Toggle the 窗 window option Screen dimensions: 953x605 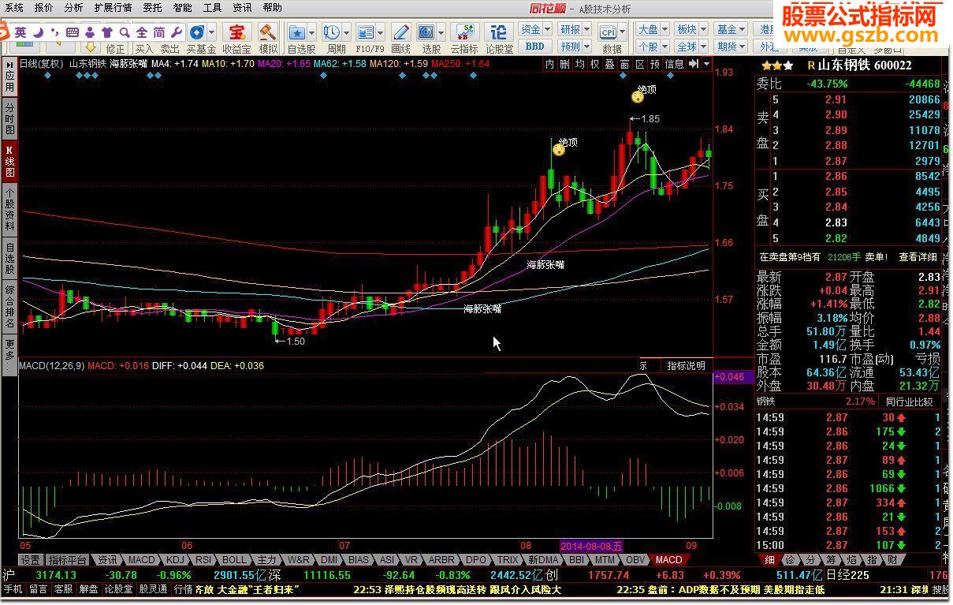[625, 64]
